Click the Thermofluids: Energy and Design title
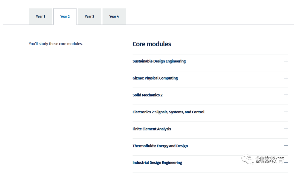This screenshot has height=173, width=294. point(160,146)
